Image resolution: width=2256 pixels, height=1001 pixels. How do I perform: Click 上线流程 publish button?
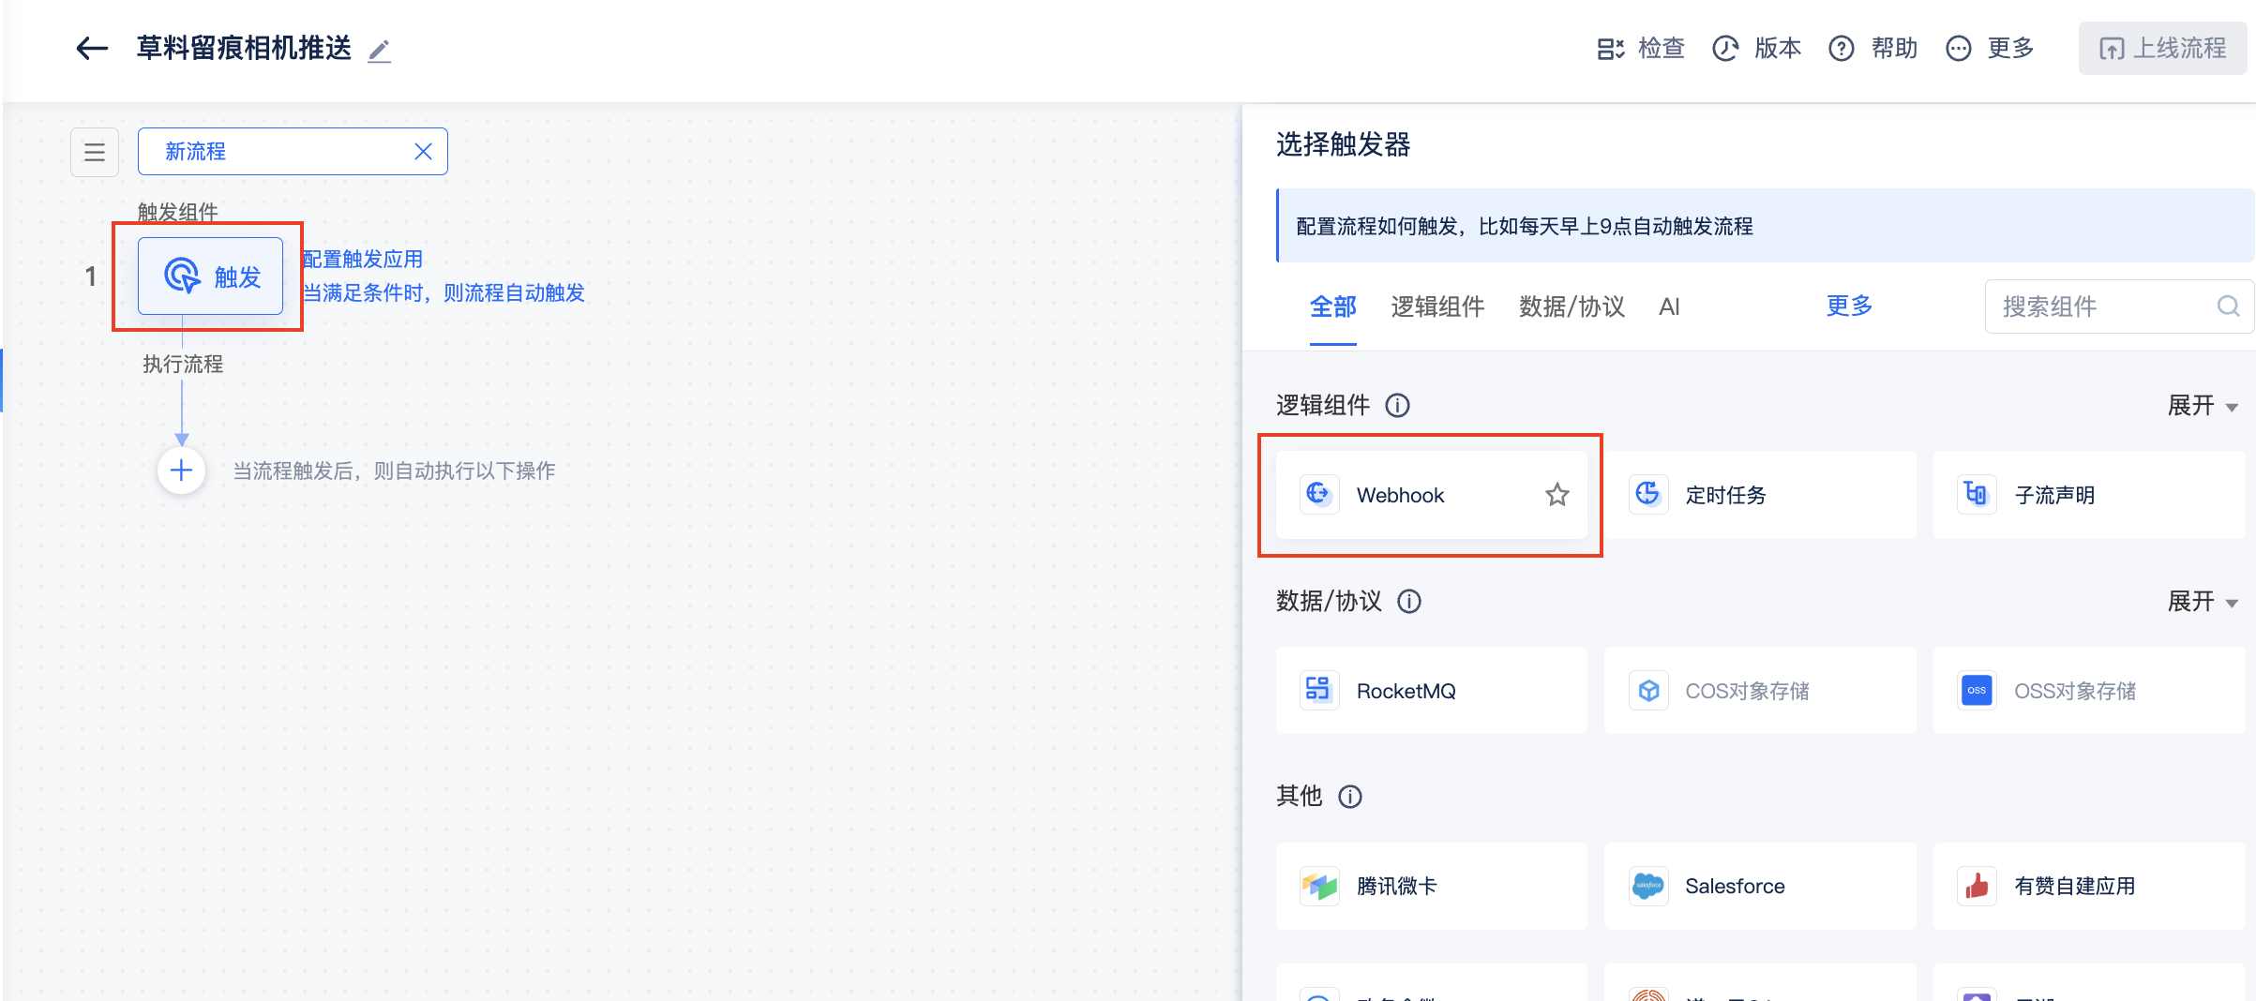pos(2162,48)
